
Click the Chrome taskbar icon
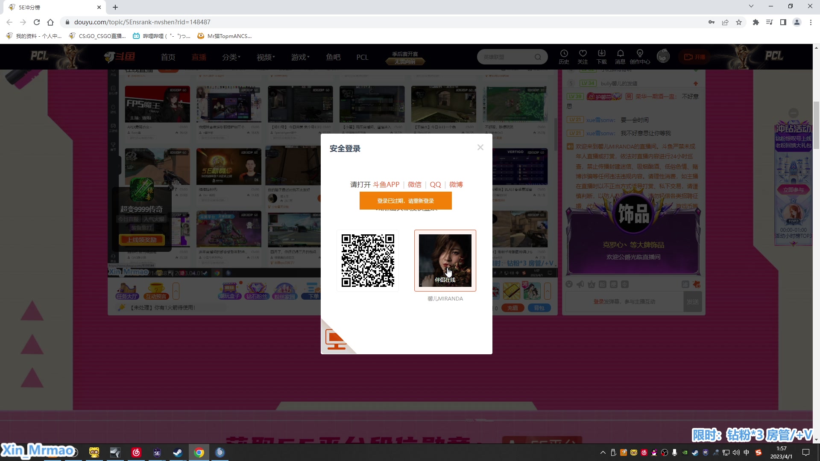click(x=199, y=452)
